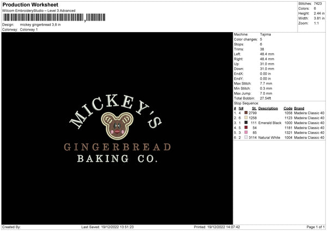Click the Up value 31.0 mm
Viewport: 327px width, 231px height.
coord(267,64)
